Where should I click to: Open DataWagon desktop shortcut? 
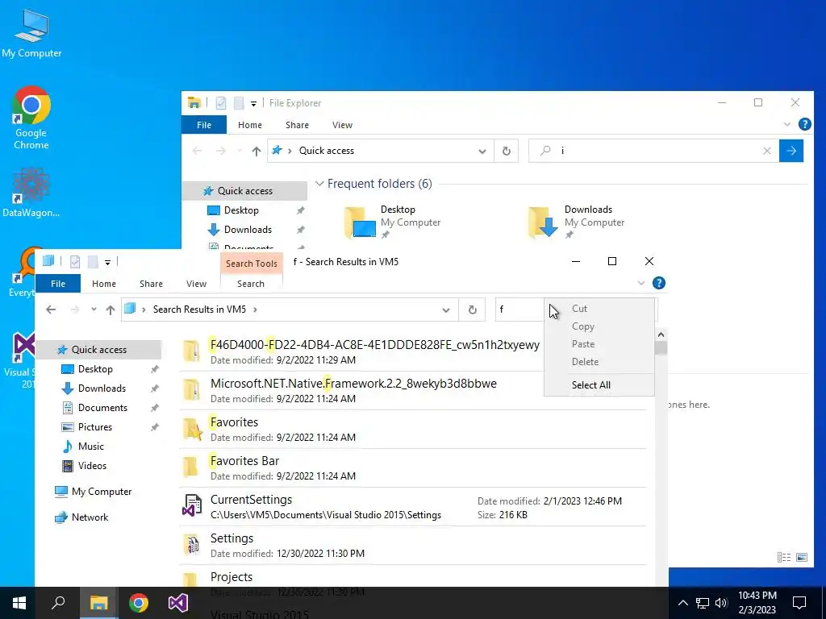(x=31, y=192)
